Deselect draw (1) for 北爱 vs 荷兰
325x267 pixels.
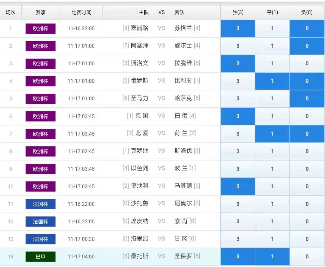272,134
